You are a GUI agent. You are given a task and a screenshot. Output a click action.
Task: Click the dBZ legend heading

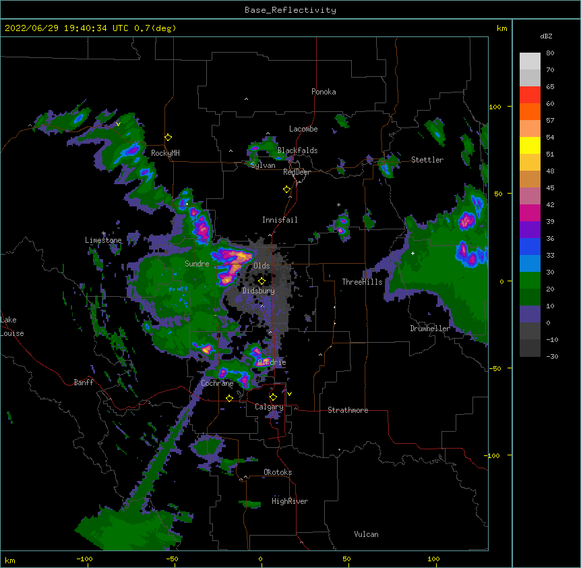point(546,36)
